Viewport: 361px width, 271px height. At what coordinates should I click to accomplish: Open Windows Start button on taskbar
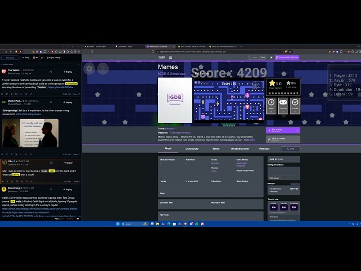(x=118, y=224)
